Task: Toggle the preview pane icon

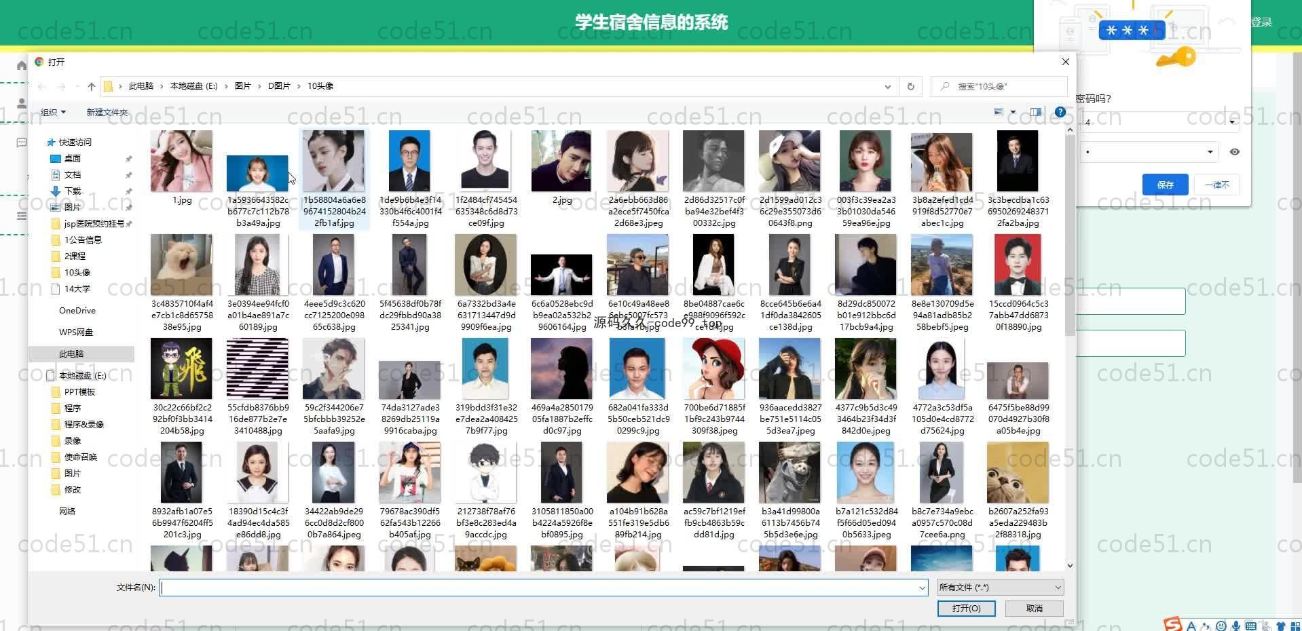Action: pyautogui.click(x=1035, y=112)
